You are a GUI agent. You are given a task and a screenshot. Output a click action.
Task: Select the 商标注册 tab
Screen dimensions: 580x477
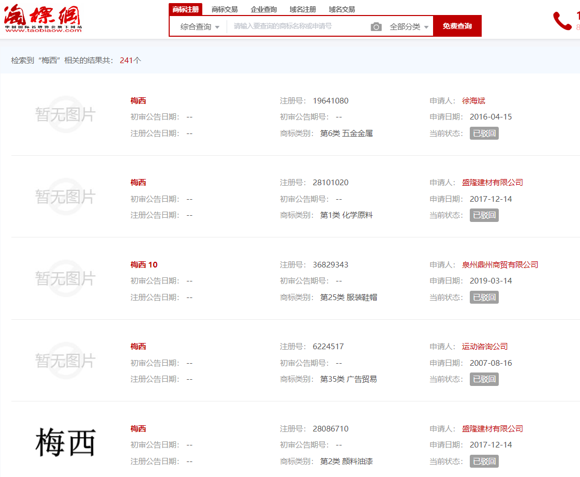pos(185,9)
